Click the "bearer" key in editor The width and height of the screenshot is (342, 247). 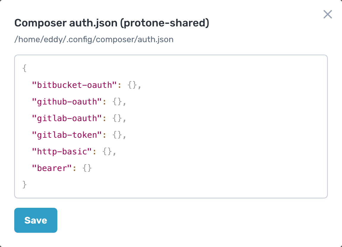pyautogui.click(x=52, y=168)
